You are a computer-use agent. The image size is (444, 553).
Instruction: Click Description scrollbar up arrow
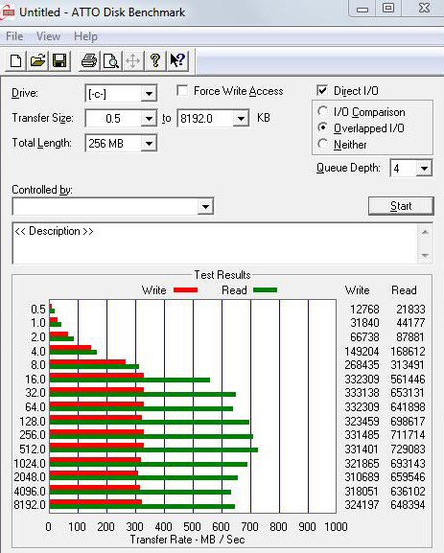[425, 232]
